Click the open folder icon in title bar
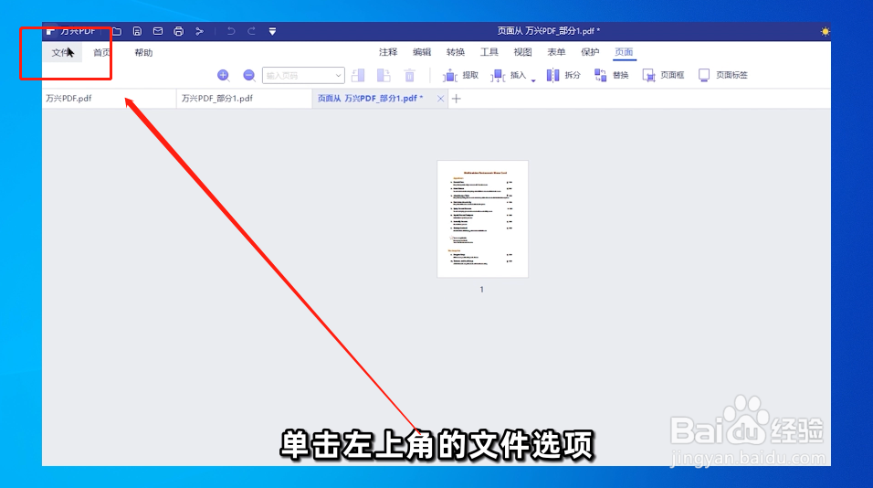 click(116, 31)
